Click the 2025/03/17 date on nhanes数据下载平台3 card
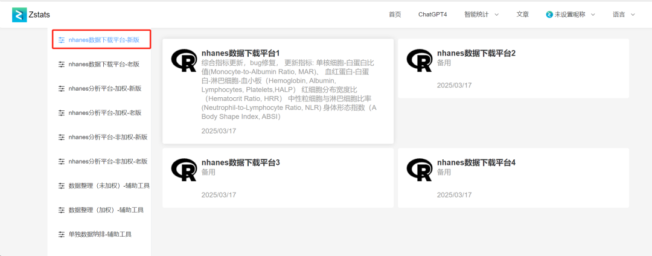652x256 pixels. coord(219,194)
